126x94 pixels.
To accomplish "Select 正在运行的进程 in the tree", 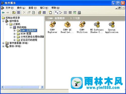I will coord(29,40).
